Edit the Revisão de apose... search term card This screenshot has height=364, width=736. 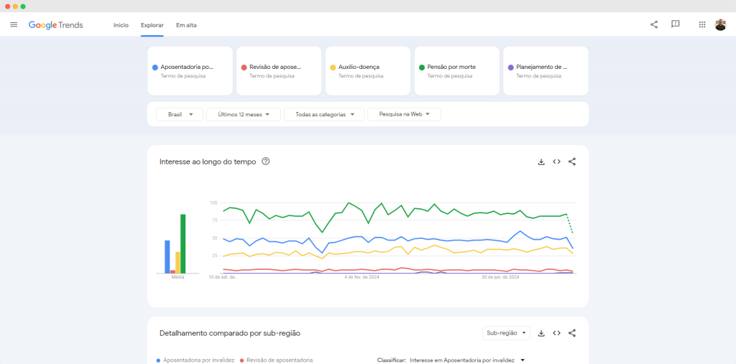pos(279,71)
